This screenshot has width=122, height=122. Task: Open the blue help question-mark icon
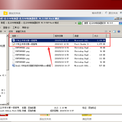pyautogui.click(x=119, y=32)
